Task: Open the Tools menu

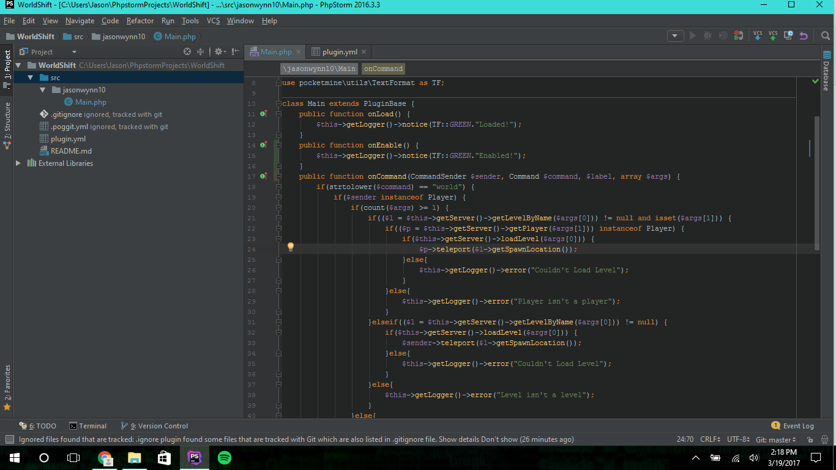Action: click(190, 21)
